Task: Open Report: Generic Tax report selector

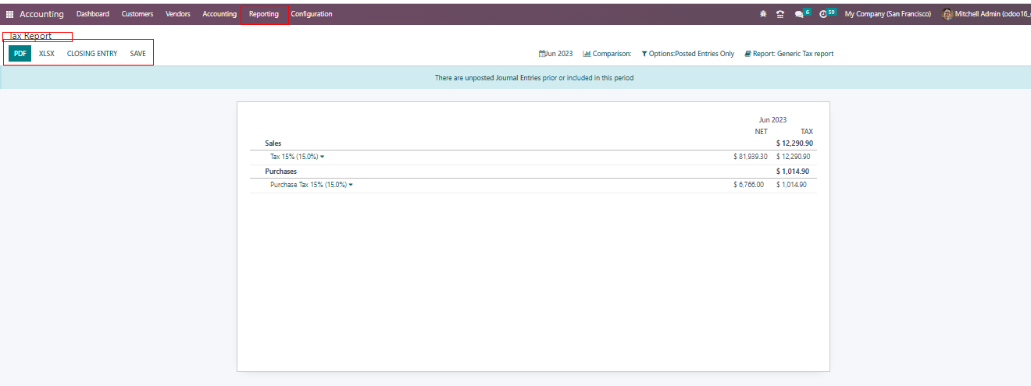Action: coord(789,54)
